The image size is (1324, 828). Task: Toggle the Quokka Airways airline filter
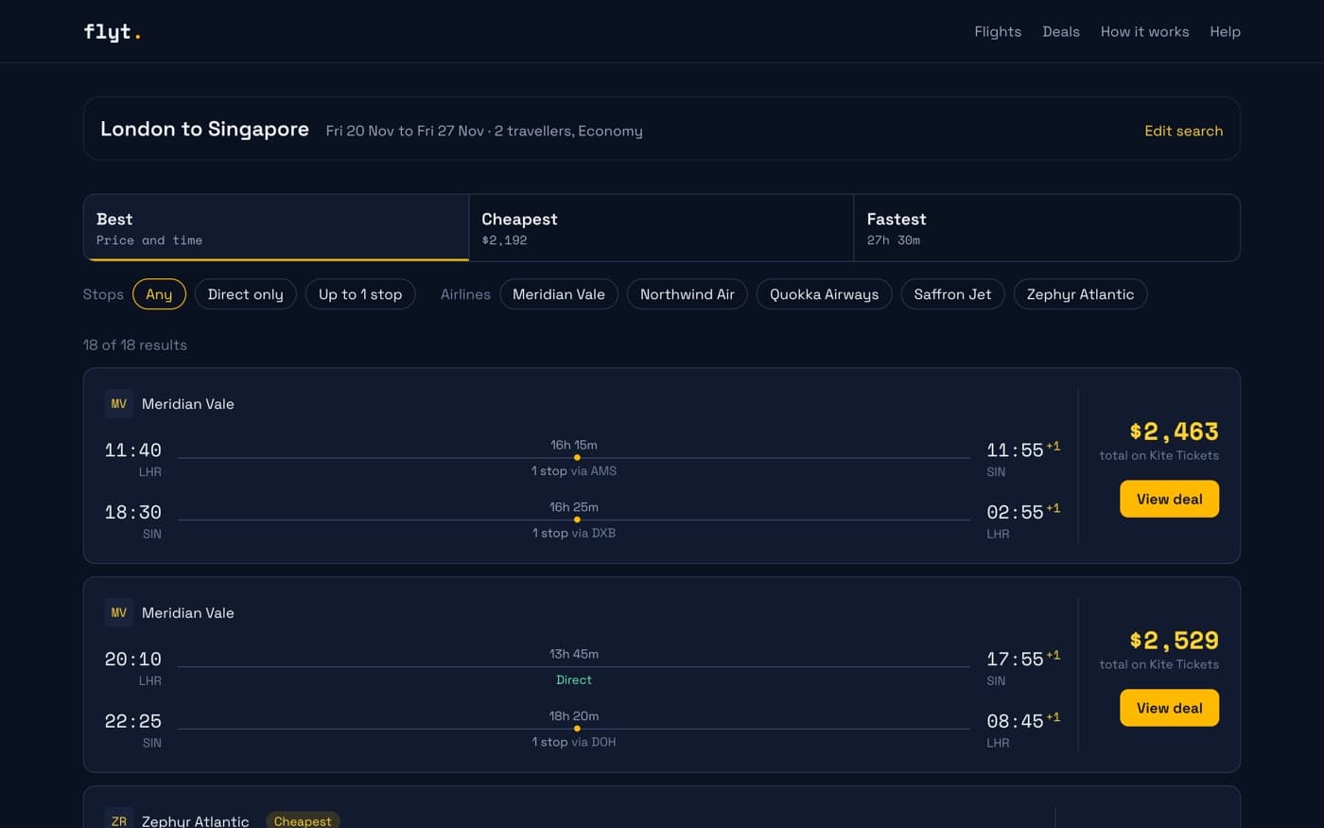coord(824,294)
